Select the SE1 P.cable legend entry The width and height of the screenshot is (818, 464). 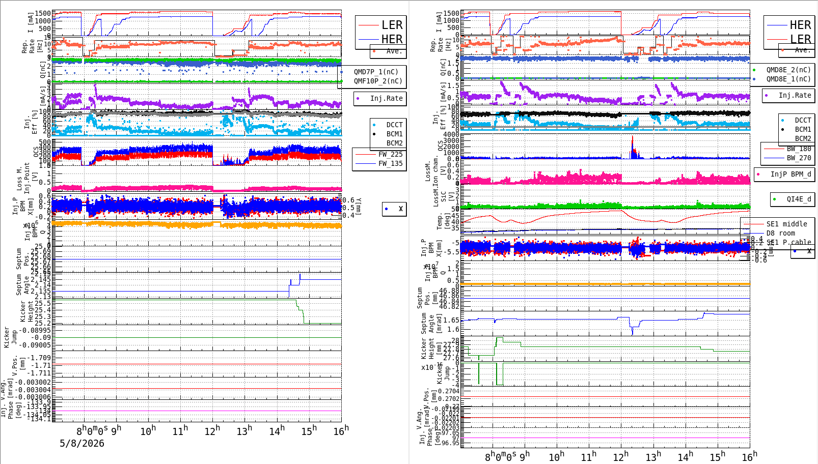click(788, 242)
